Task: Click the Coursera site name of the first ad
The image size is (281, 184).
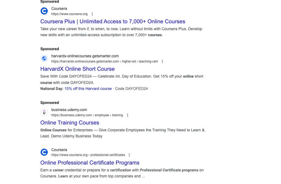Action: (59, 9)
